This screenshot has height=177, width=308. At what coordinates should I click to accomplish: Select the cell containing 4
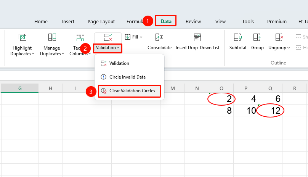[246, 98]
